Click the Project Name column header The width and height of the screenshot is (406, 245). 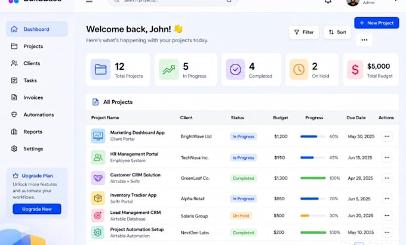coord(105,117)
